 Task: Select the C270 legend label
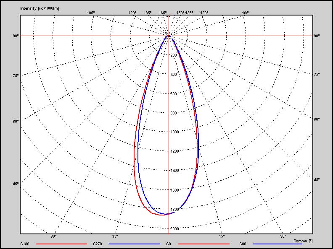(98, 244)
